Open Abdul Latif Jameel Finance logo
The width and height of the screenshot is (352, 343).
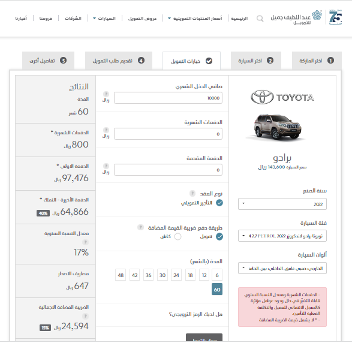pyautogui.click(x=296, y=17)
